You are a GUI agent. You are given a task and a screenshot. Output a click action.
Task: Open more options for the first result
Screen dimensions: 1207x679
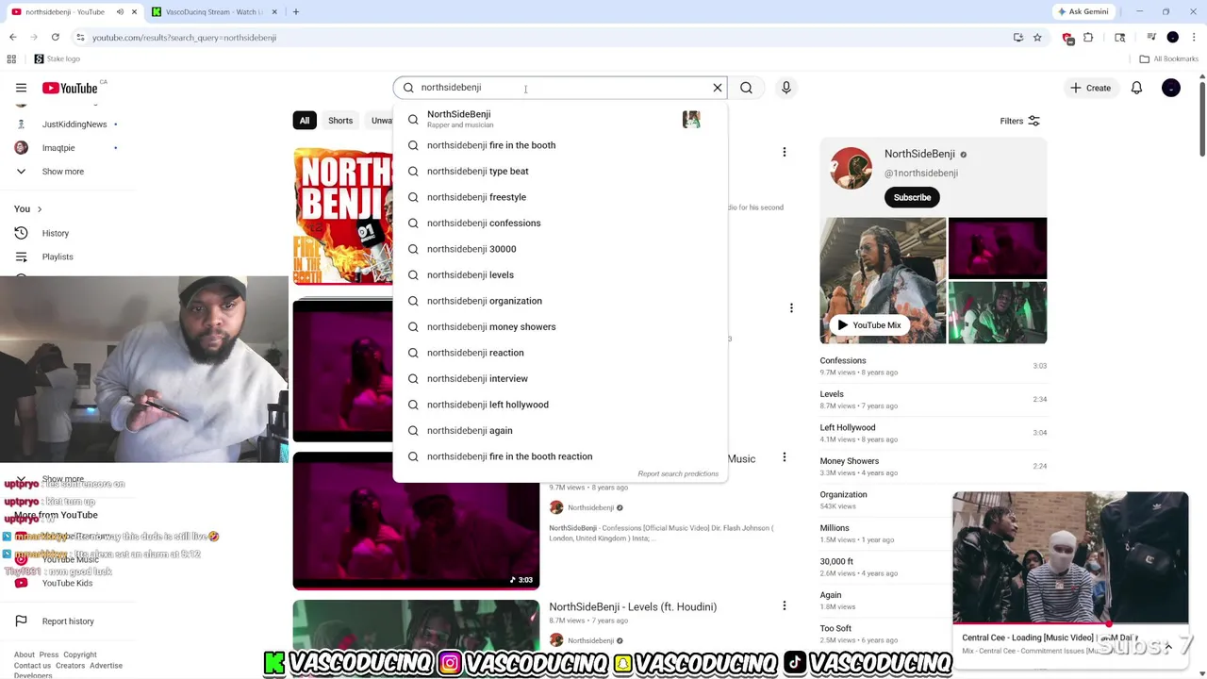(784, 152)
